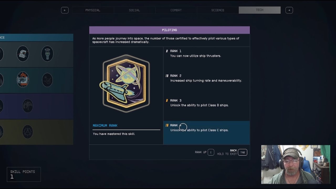Select the dark planet skill icon in purple row
The image size is (336, 189).
point(28,106)
